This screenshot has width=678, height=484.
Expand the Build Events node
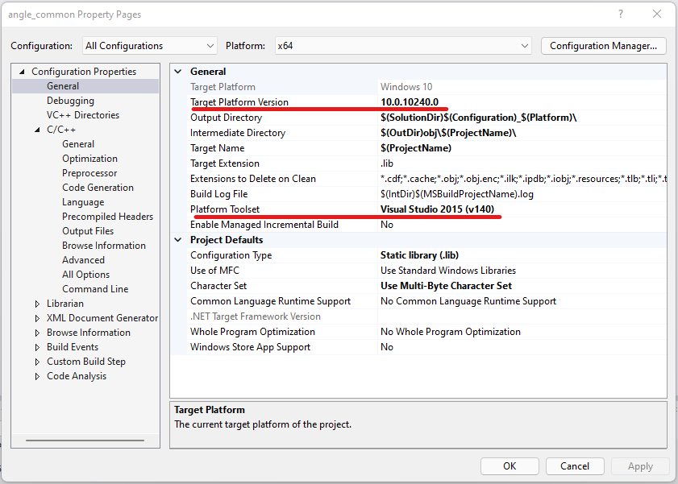(38, 347)
